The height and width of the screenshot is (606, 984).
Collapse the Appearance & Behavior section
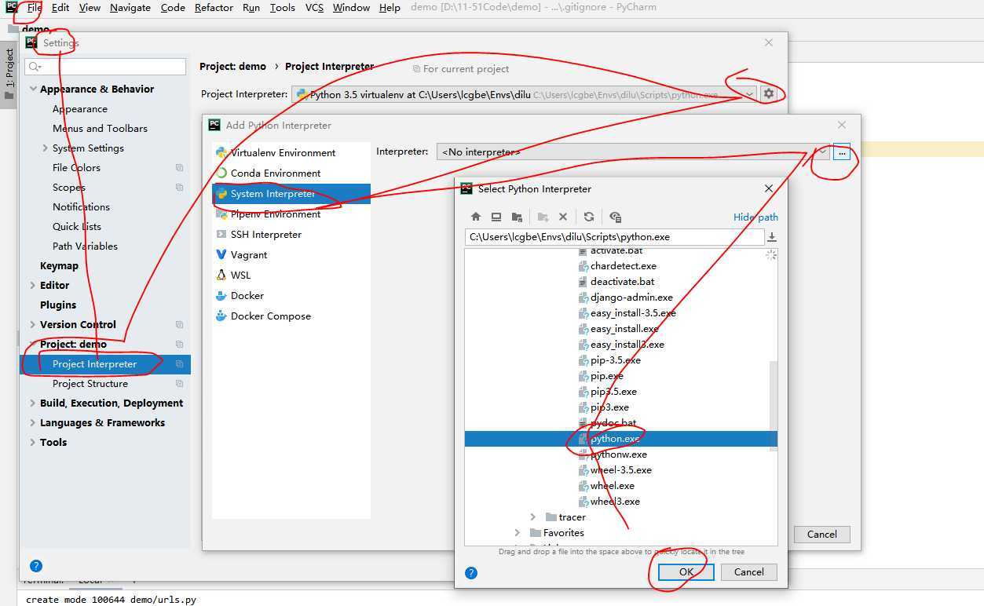(x=34, y=89)
